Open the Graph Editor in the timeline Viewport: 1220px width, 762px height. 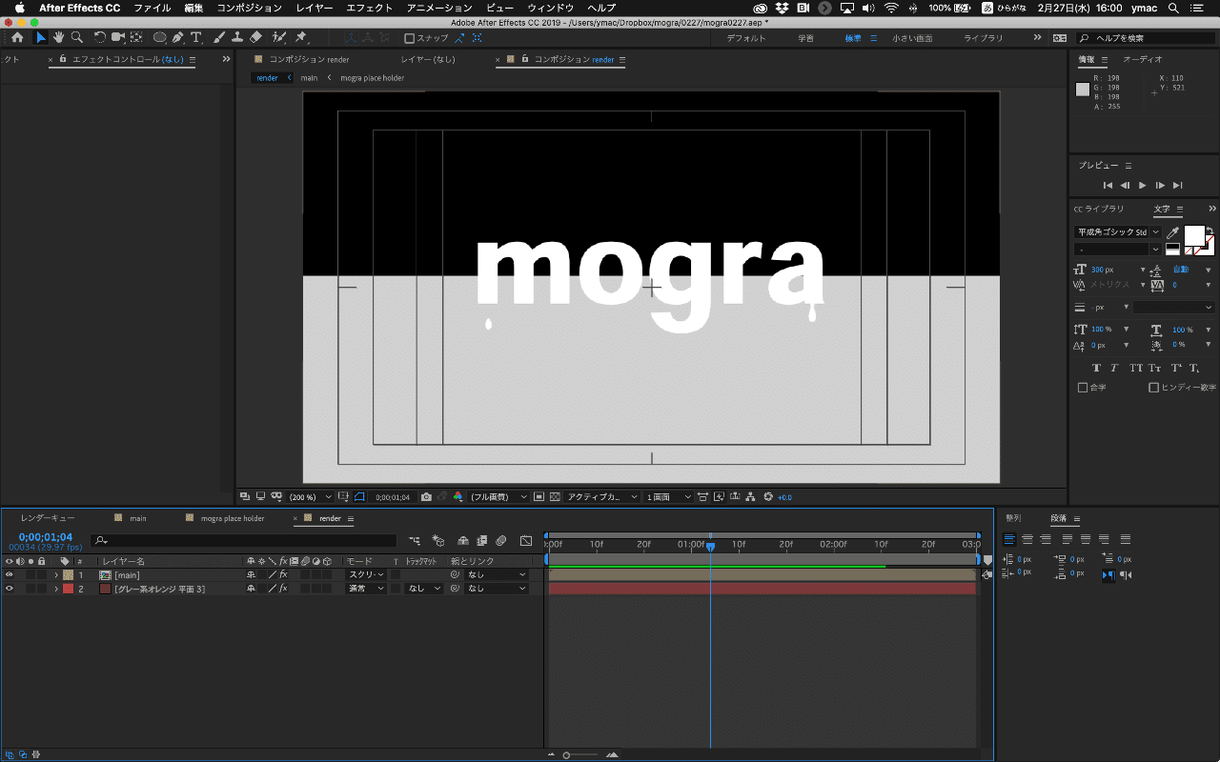click(525, 540)
